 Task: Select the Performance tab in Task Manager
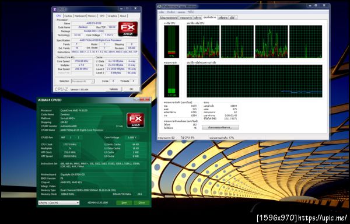coord(210,17)
